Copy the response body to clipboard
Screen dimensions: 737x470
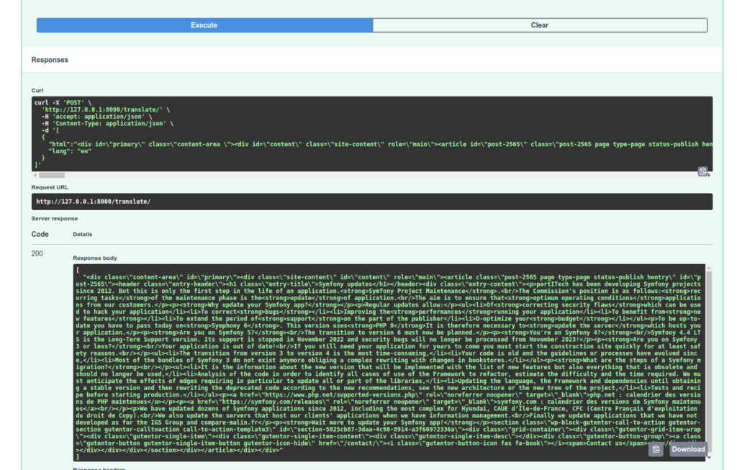tap(656, 449)
